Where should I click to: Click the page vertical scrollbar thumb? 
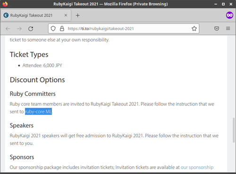coord(234,130)
